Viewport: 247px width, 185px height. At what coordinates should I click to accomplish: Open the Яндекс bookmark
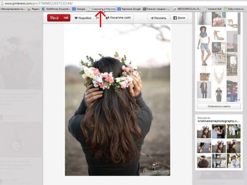pyautogui.click(x=34, y=9)
